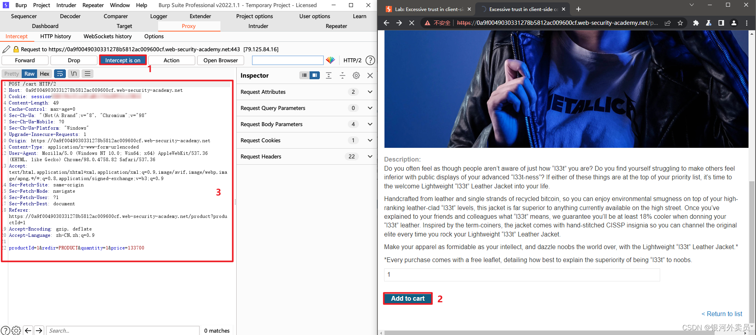Open Inspector settings gear

[x=356, y=75]
